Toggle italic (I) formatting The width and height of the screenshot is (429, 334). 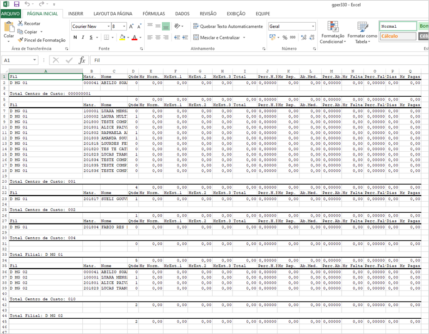coord(83,37)
